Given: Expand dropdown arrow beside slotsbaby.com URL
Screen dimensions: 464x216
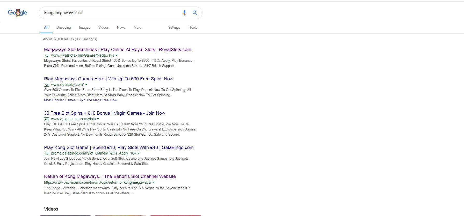Looking at the screenshot, I should point(86,85).
